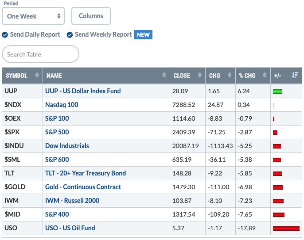Open IWM - Russell 2000 link

(72, 201)
